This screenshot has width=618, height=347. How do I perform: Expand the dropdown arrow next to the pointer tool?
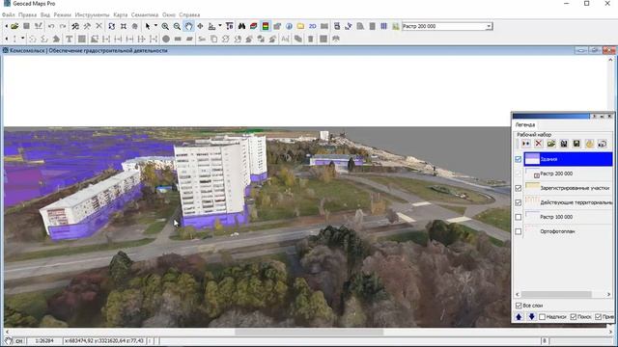(x=155, y=26)
